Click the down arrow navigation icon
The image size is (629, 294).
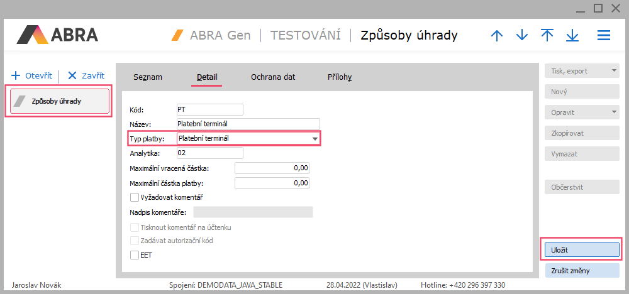[x=522, y=36]
